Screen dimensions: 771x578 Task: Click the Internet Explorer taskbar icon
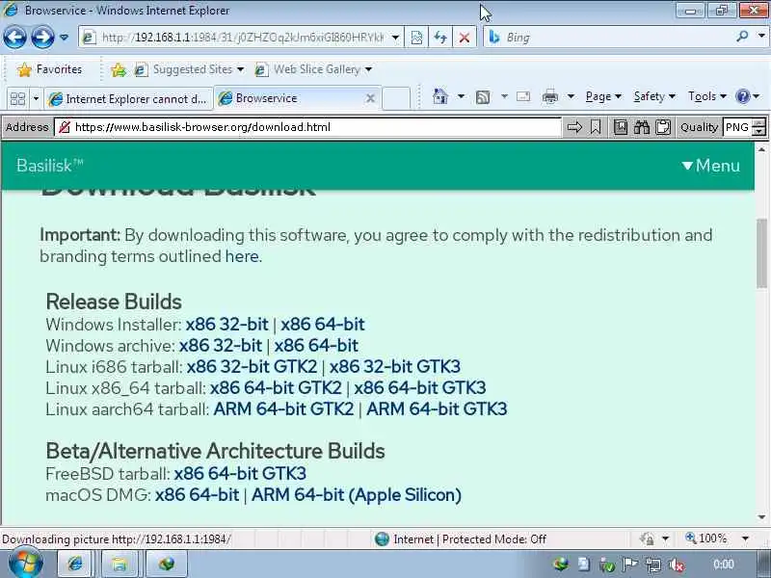pyautogui.click(x=75, y=564)
